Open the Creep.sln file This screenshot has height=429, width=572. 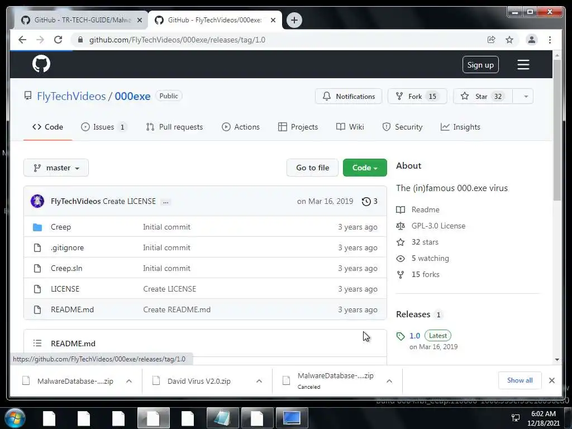(66, 269)
